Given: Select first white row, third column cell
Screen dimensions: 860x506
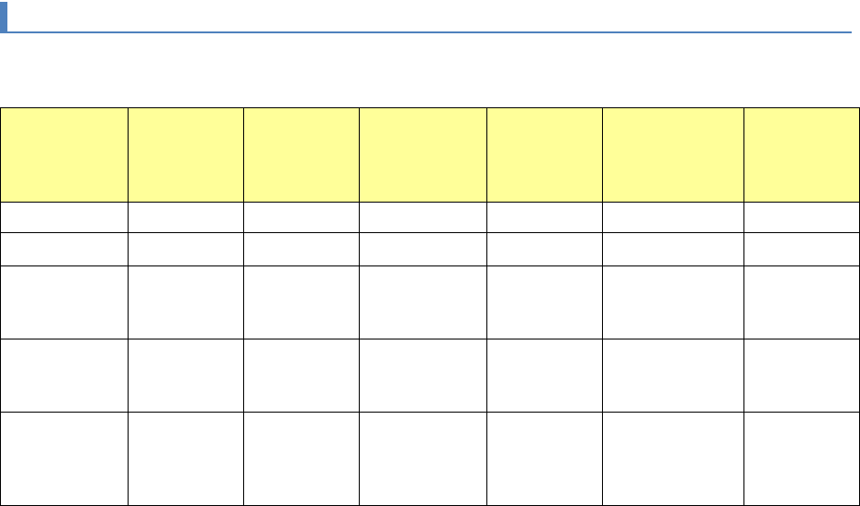Looking at the screenshot, I should tap(301, 217).
